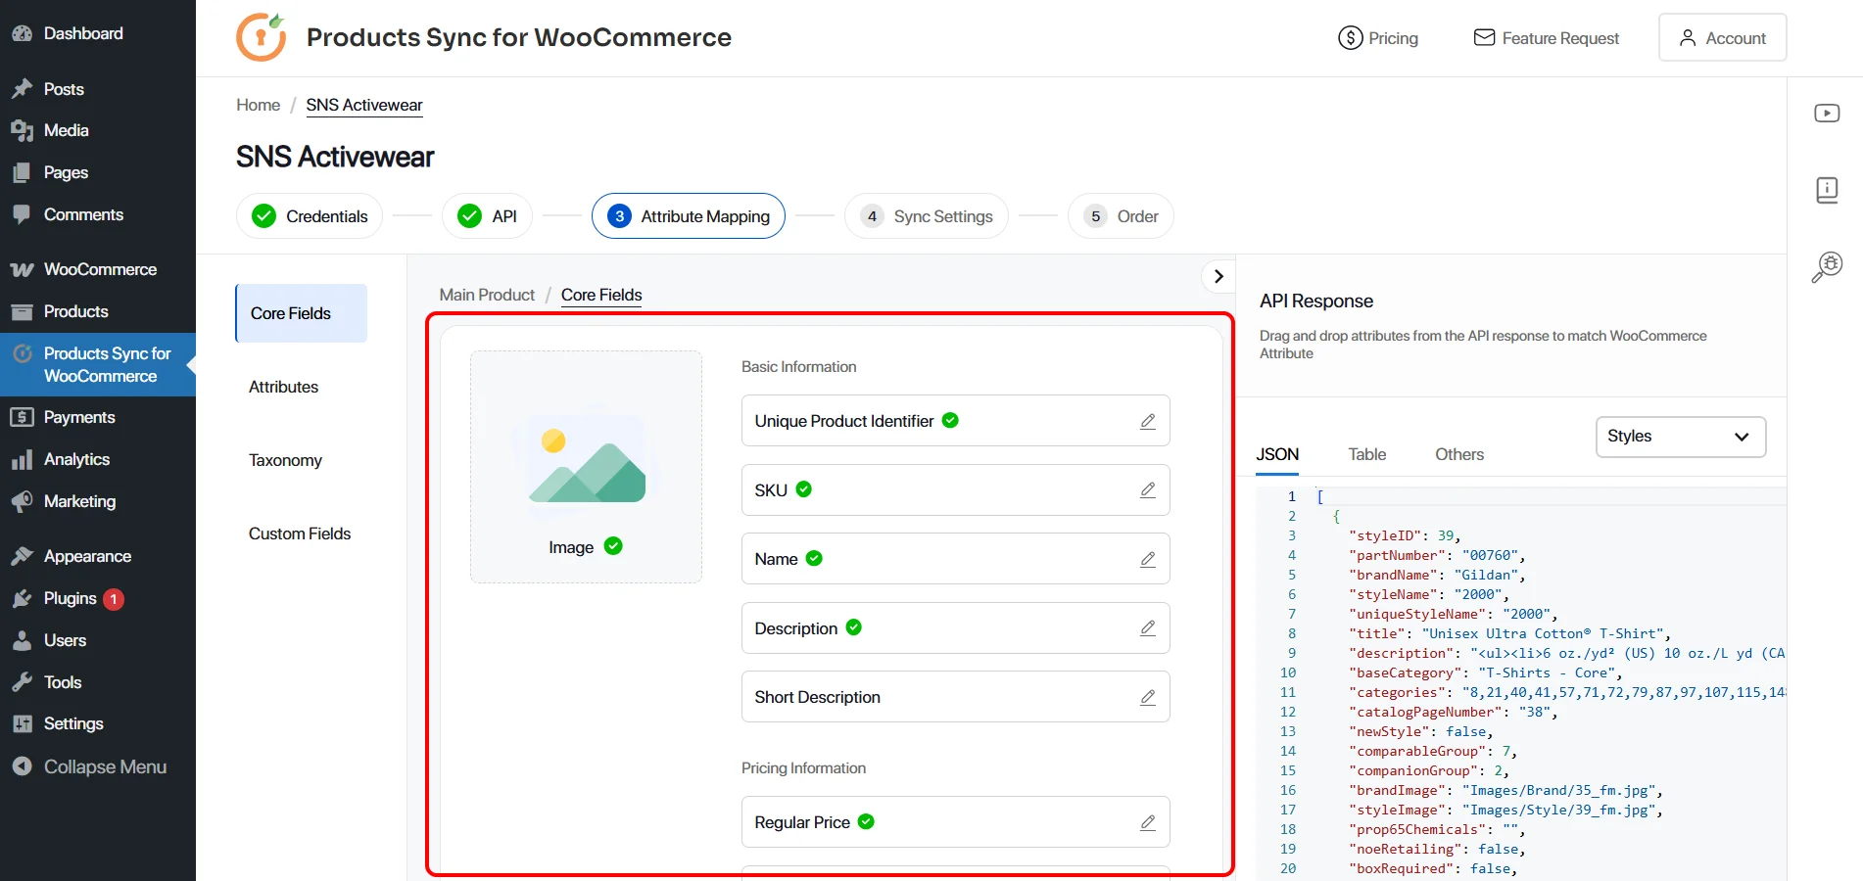
Task: Toggle the green check on the Name field
Action: pos(815,558)
